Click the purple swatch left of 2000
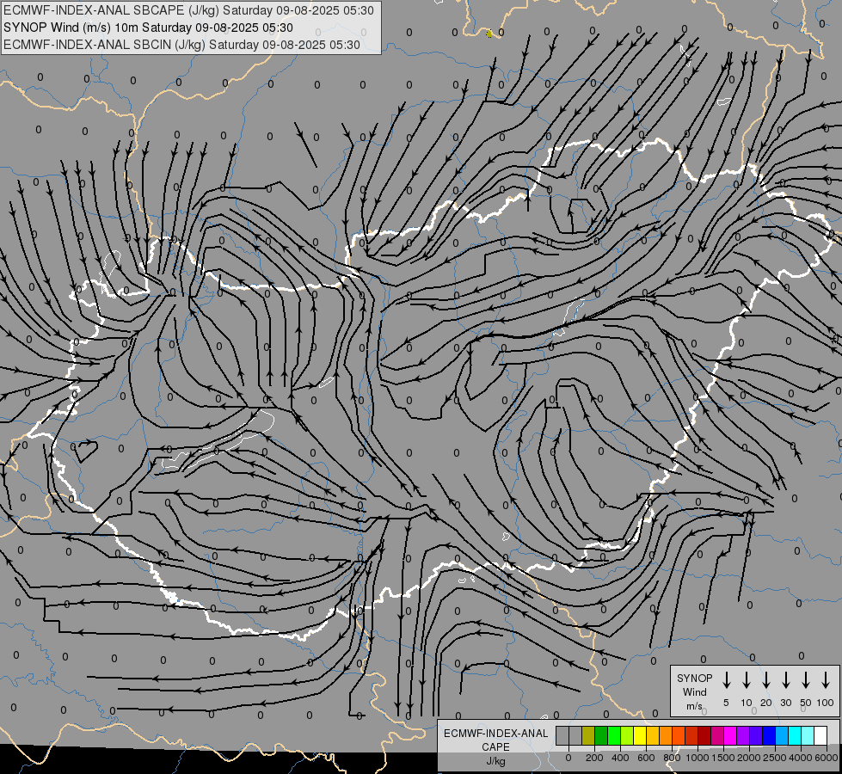Image resolution: width=842 pixels, height=774 pixels. tap(744, 735)
